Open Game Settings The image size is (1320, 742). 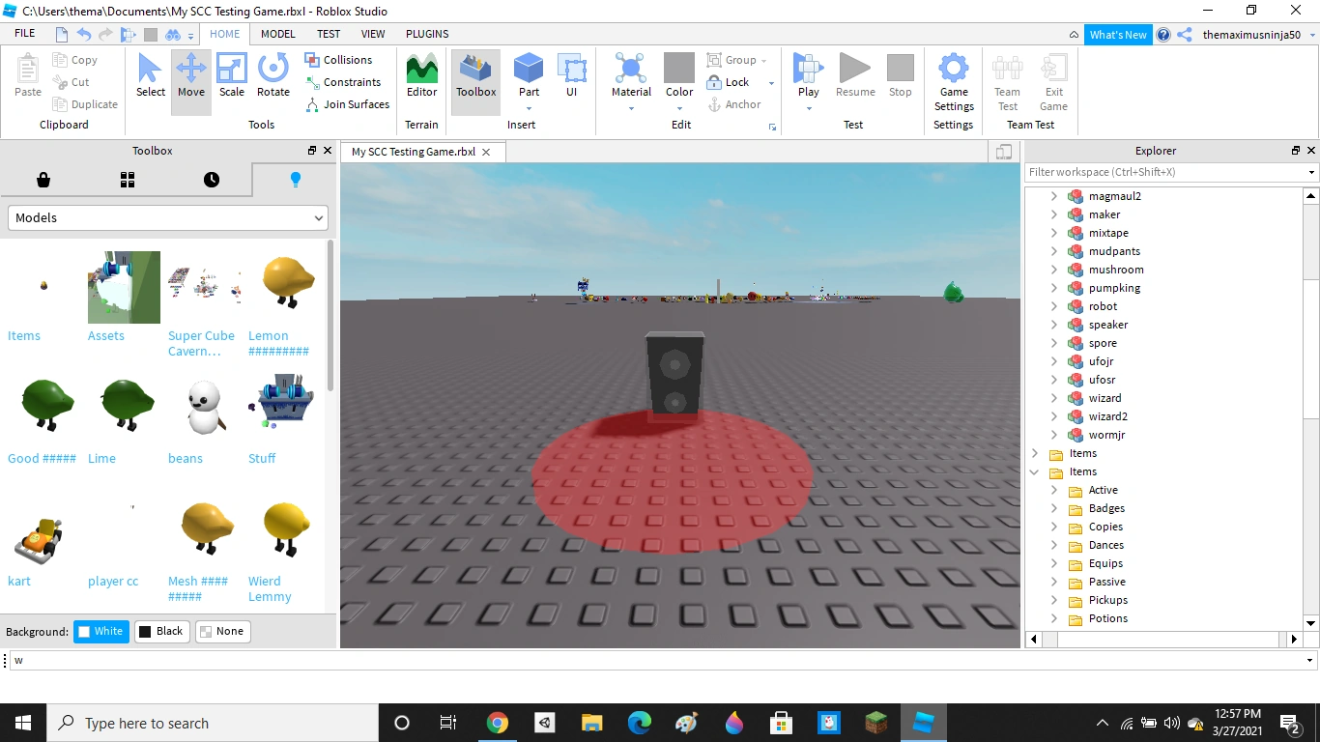[x=954, y=83]
